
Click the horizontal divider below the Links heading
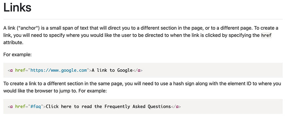pyautogui.click(x=143, y=19)
